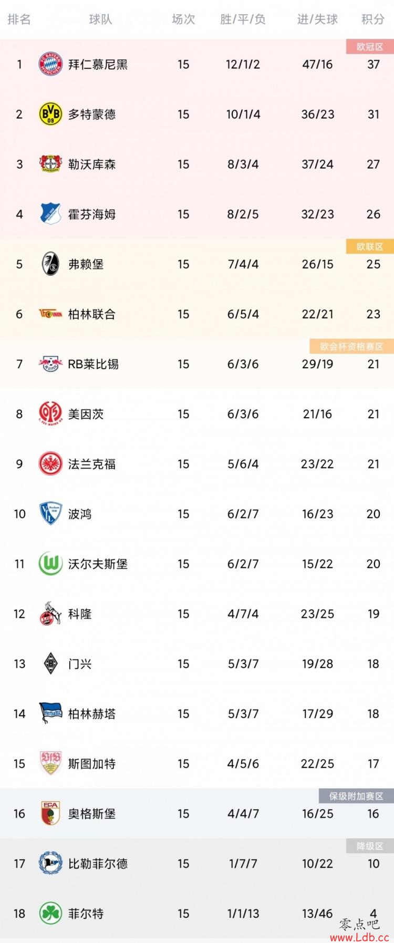Image resolution: width=394 pixels, height=943 pixels.
Task: Click the 保级附加赛区 label
Action: point(356,796)
